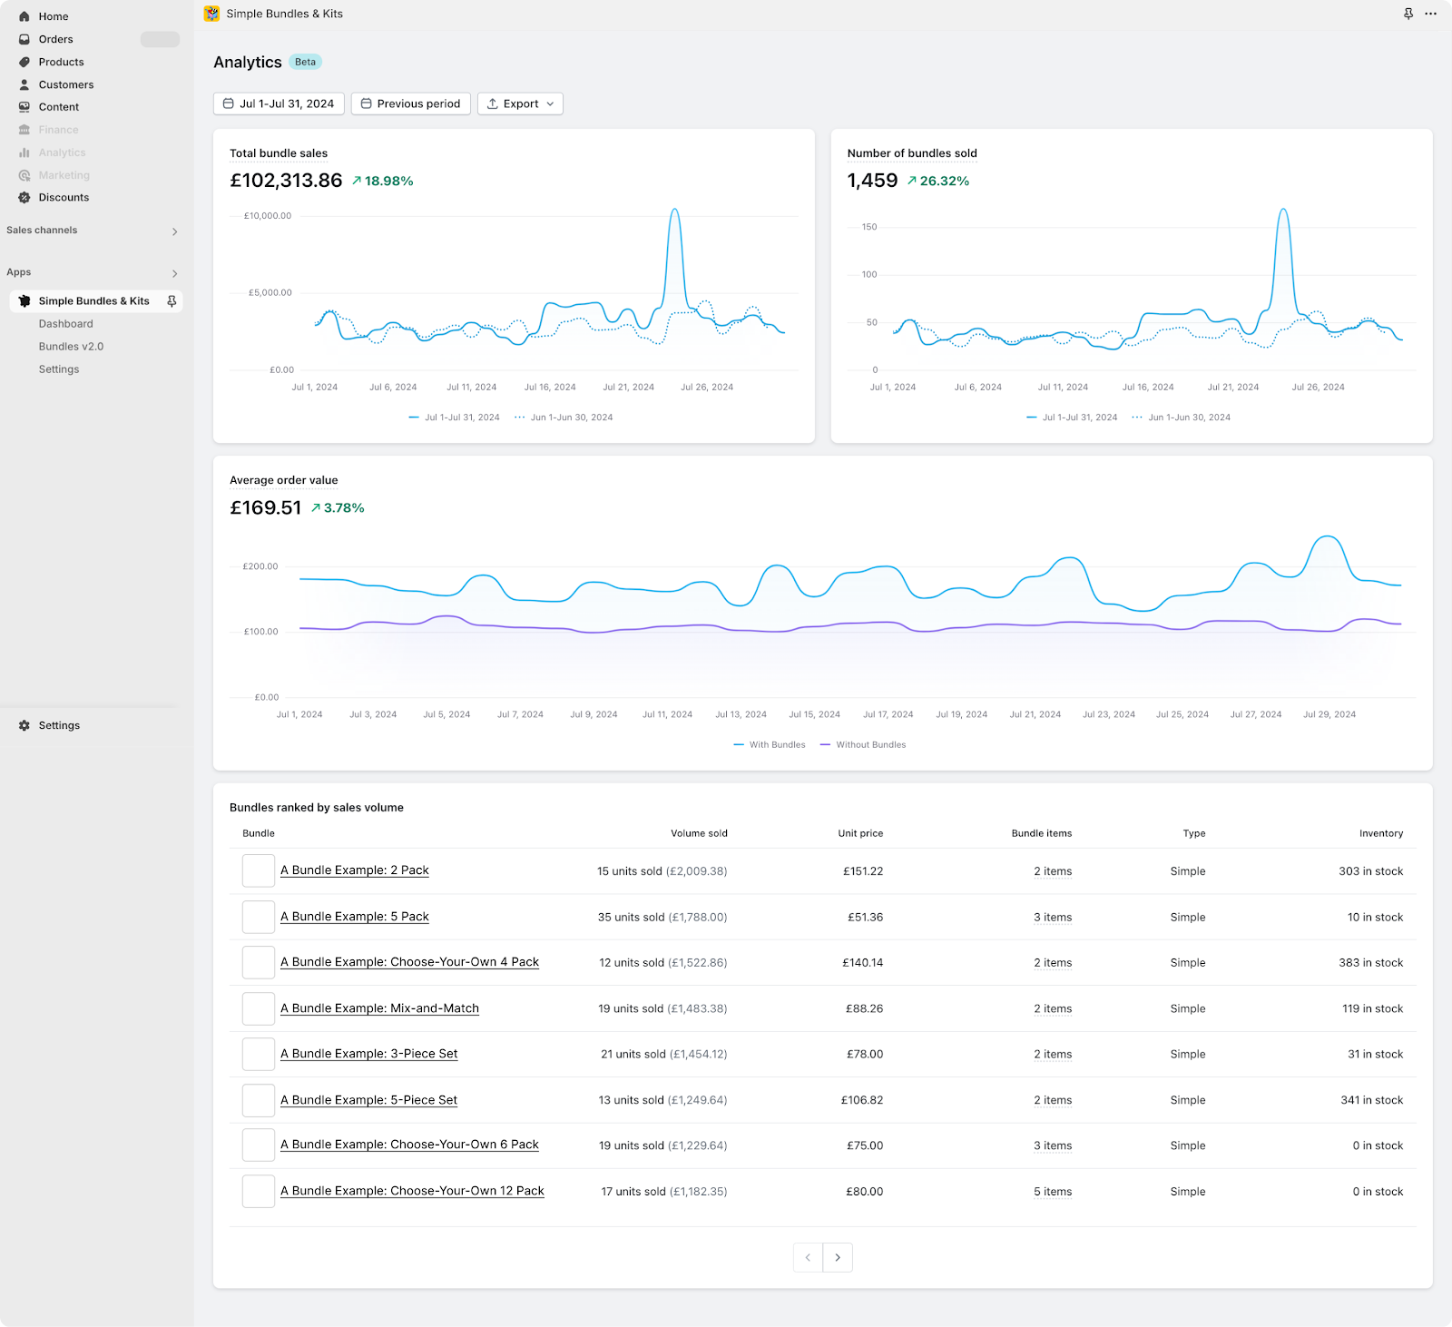The height and width of the screenshot is (1327, 1452).
Task: Click the bottom Settings gear icon
Action: coord(25,725)
